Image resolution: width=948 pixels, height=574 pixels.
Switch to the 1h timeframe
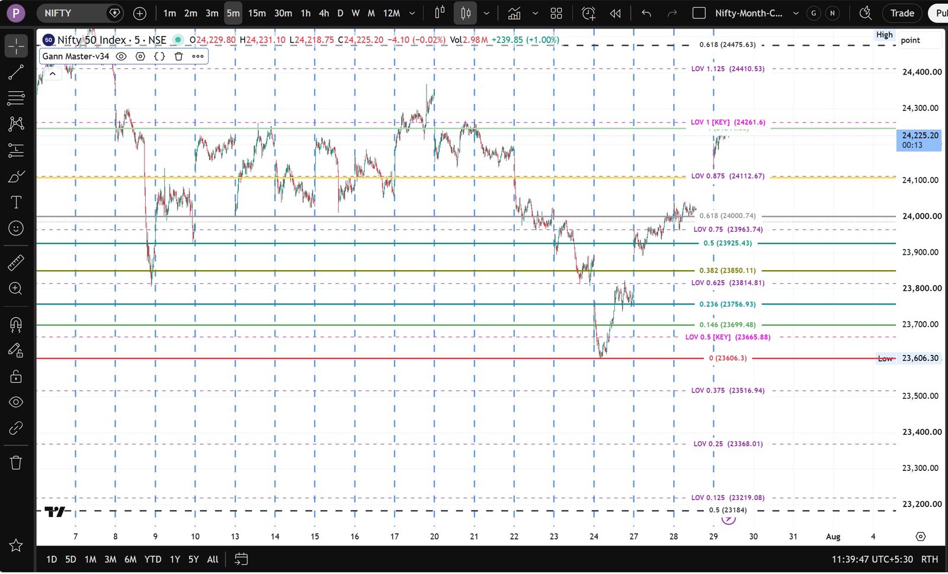306,13
